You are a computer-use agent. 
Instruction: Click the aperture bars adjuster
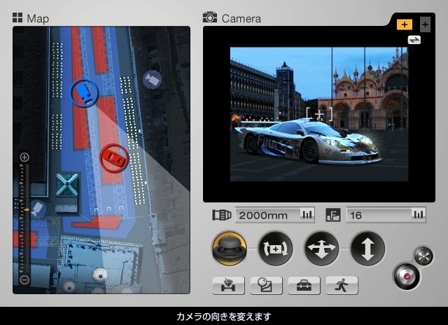pyautogui.click(x=419, y=214)
